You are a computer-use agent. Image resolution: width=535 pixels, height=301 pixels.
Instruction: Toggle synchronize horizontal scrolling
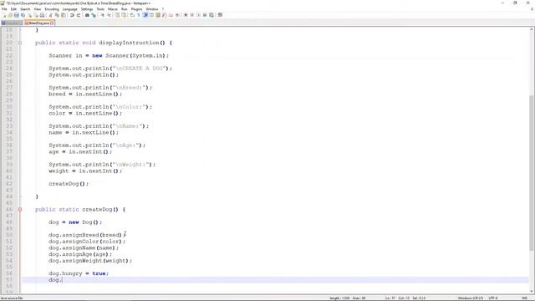[124, 15]
